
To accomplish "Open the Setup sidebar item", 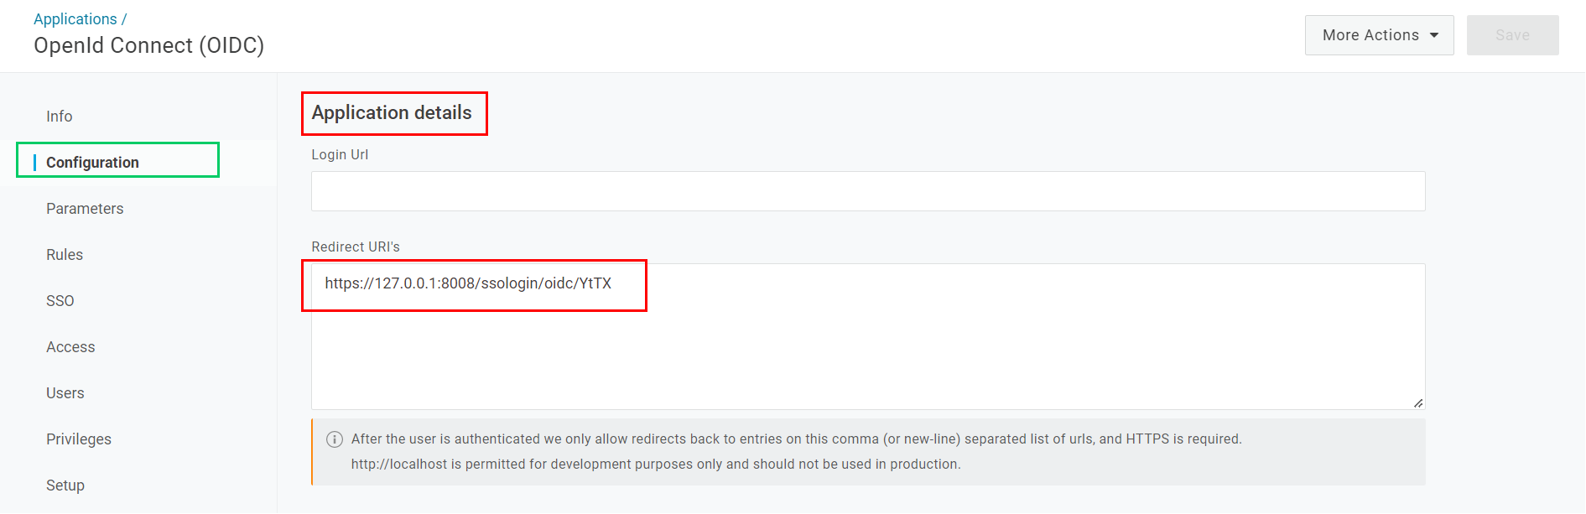I will point(65,485).
